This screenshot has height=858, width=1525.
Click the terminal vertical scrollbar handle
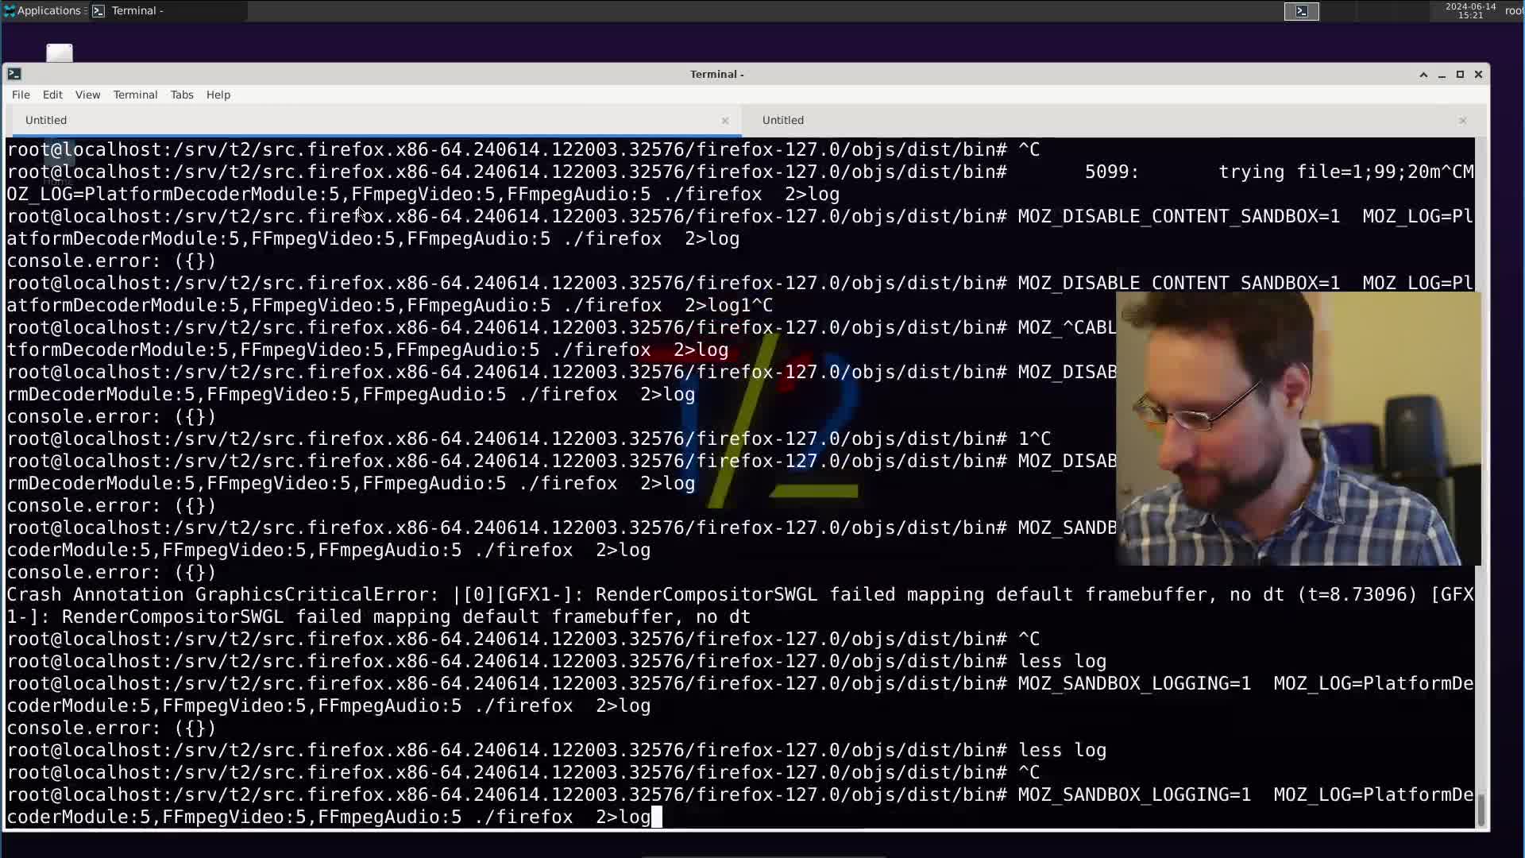coord(1481,809)
